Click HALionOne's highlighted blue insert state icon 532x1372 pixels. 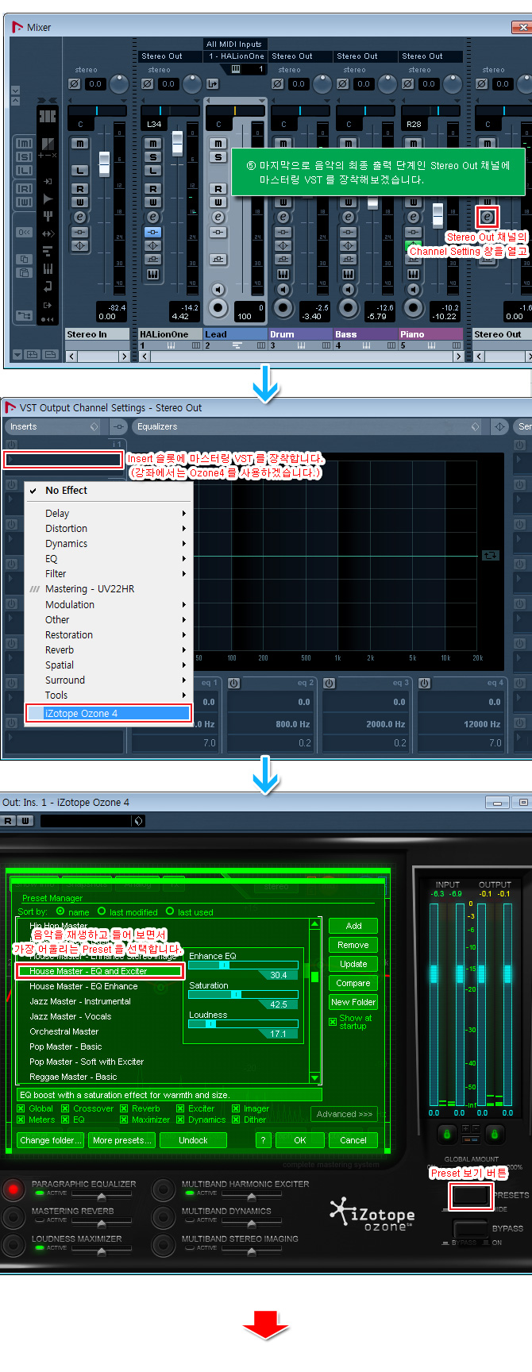pos(152,232)
